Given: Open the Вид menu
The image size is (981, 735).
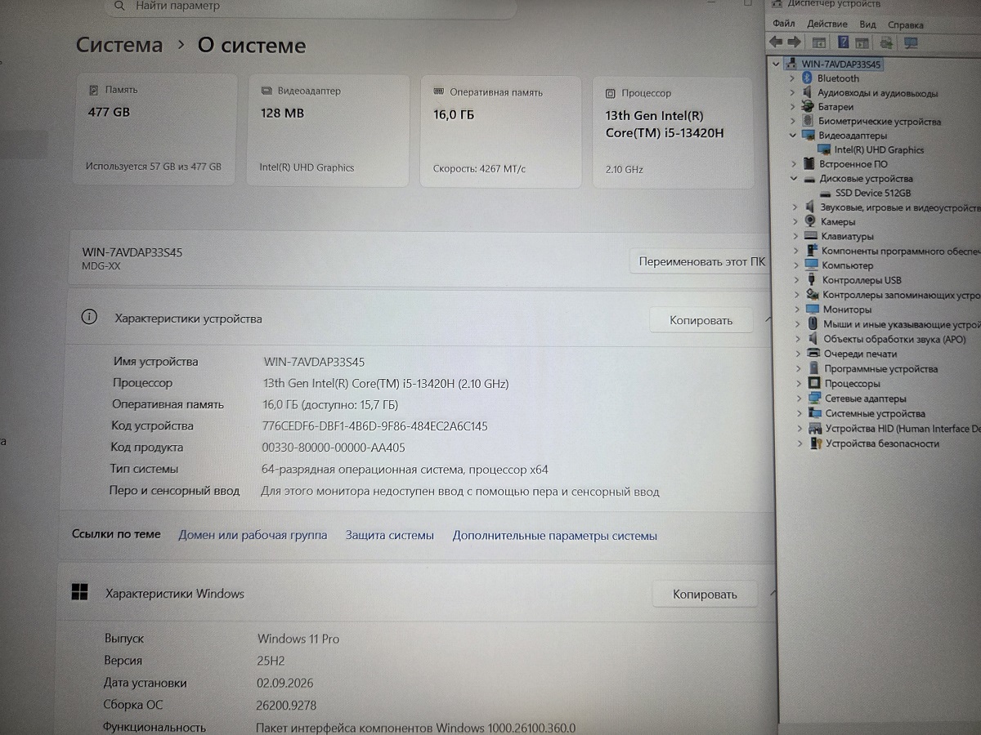Looking at the screenshot, I should coord(867,24).
